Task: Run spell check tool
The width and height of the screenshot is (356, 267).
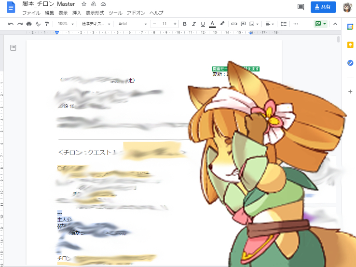Action: click(x=38, y=24)
